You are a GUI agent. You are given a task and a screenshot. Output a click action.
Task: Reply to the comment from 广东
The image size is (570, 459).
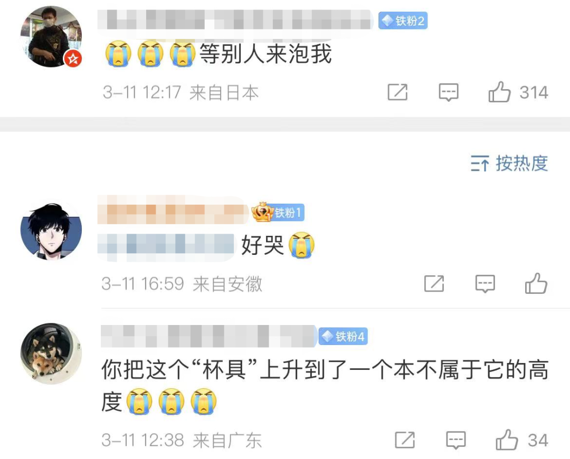click(456, 439)
